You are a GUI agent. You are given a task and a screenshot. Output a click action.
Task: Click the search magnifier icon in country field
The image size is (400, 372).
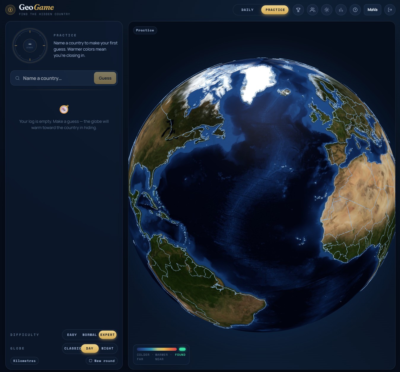point(17,78)
